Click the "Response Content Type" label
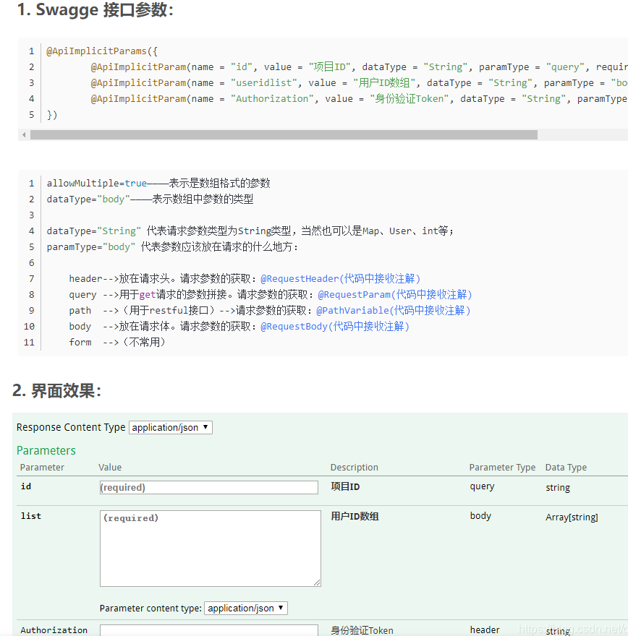Screen dimensions: 628x636 tap(71, 427)
